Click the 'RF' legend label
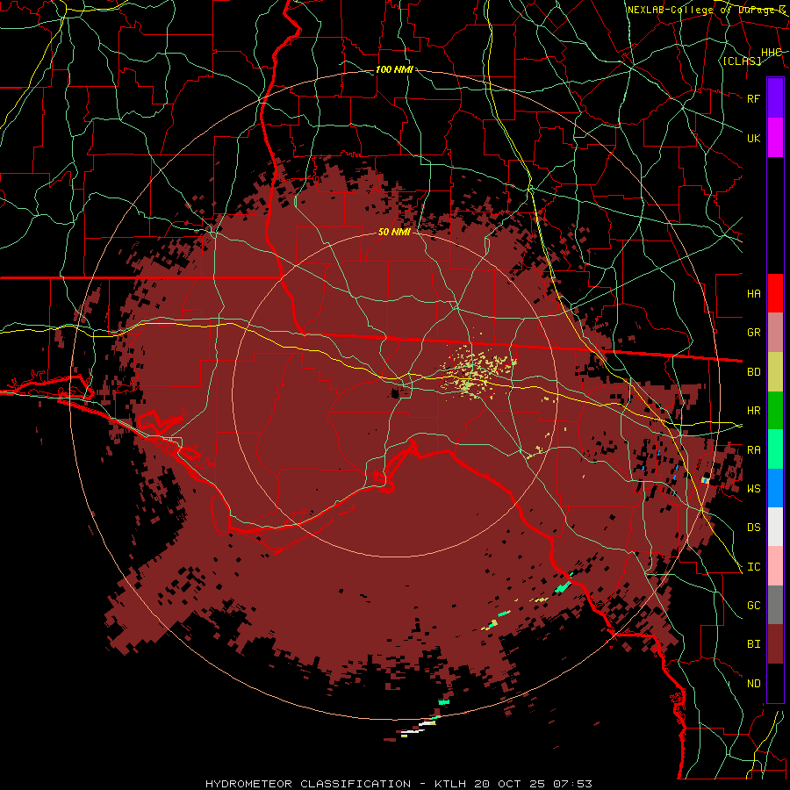790x790 pixels. point(753,98)
